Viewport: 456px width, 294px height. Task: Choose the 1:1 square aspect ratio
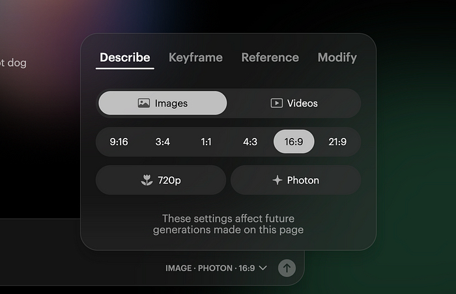[x=207, y=142]
